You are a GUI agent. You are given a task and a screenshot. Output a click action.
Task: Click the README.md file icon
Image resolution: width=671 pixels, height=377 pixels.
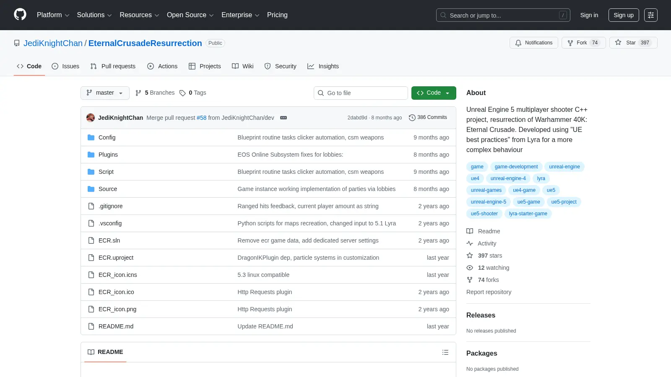click(x=91, y=326)
